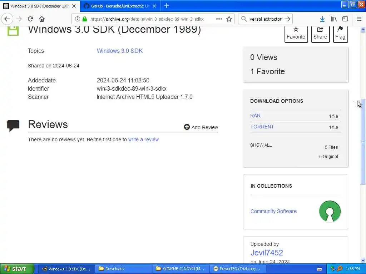Flag this archive item
Screen dimensions: 366x274
340,34
